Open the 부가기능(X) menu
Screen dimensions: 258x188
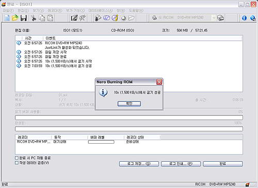tap(75, 10)
